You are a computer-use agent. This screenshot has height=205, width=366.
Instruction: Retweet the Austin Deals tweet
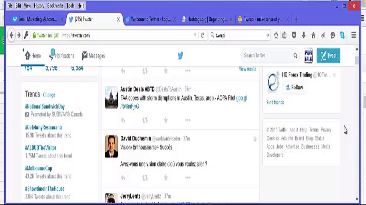point(145,120)
